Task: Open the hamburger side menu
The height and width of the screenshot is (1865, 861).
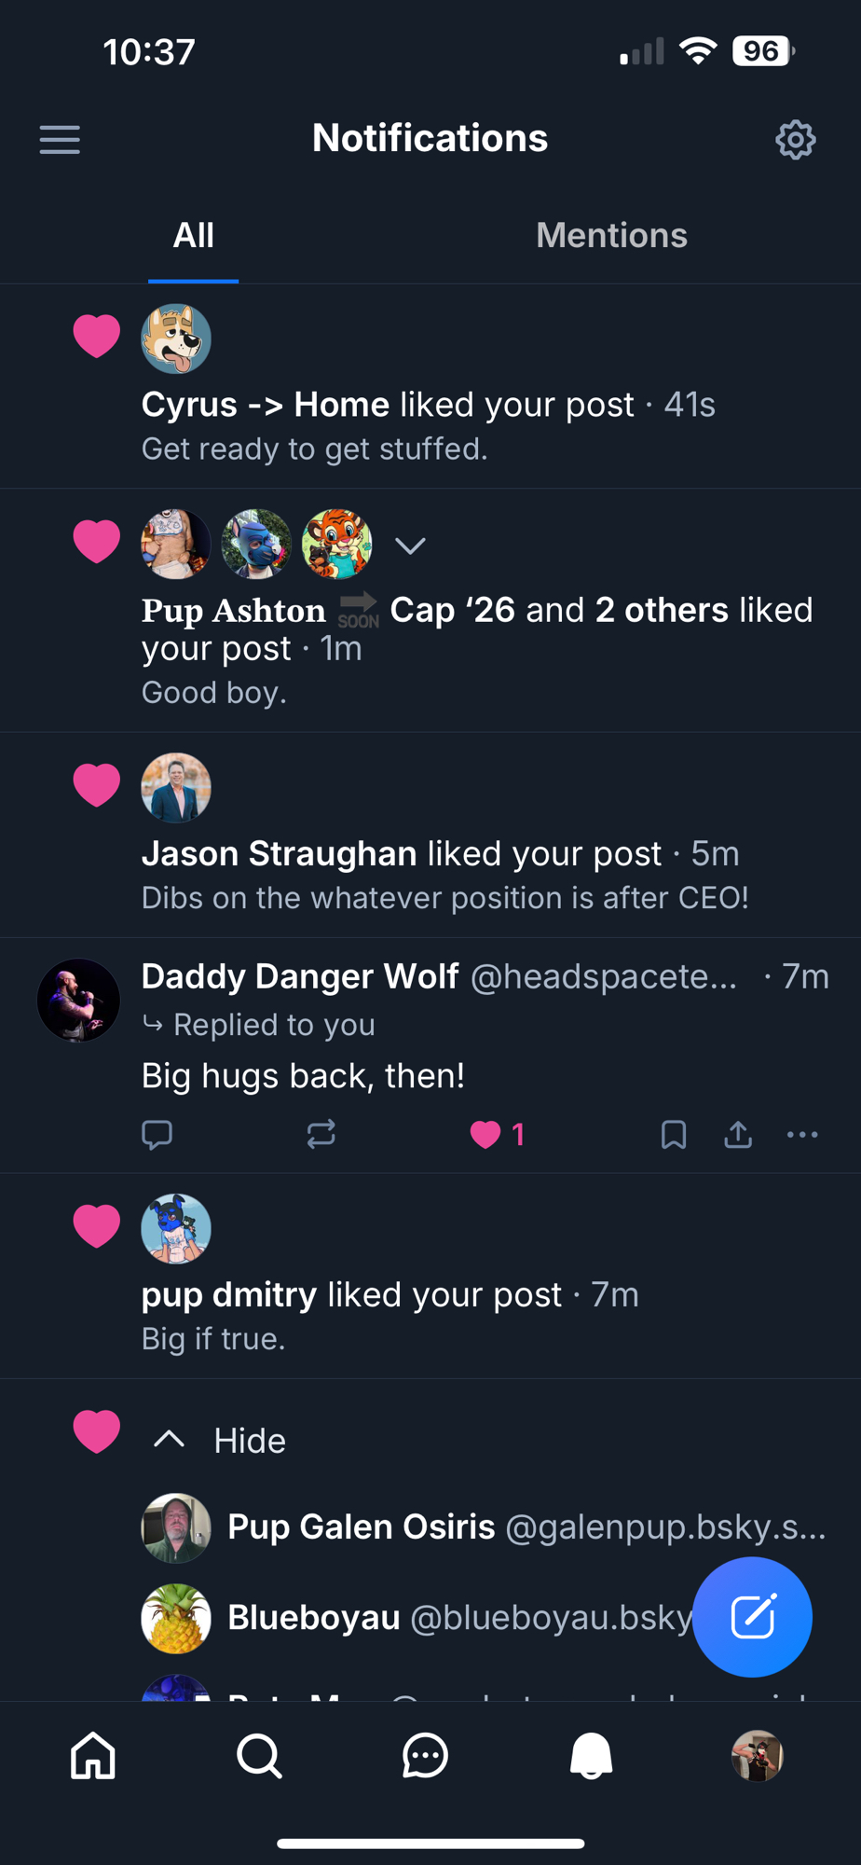Action: (x=60, y=140)
